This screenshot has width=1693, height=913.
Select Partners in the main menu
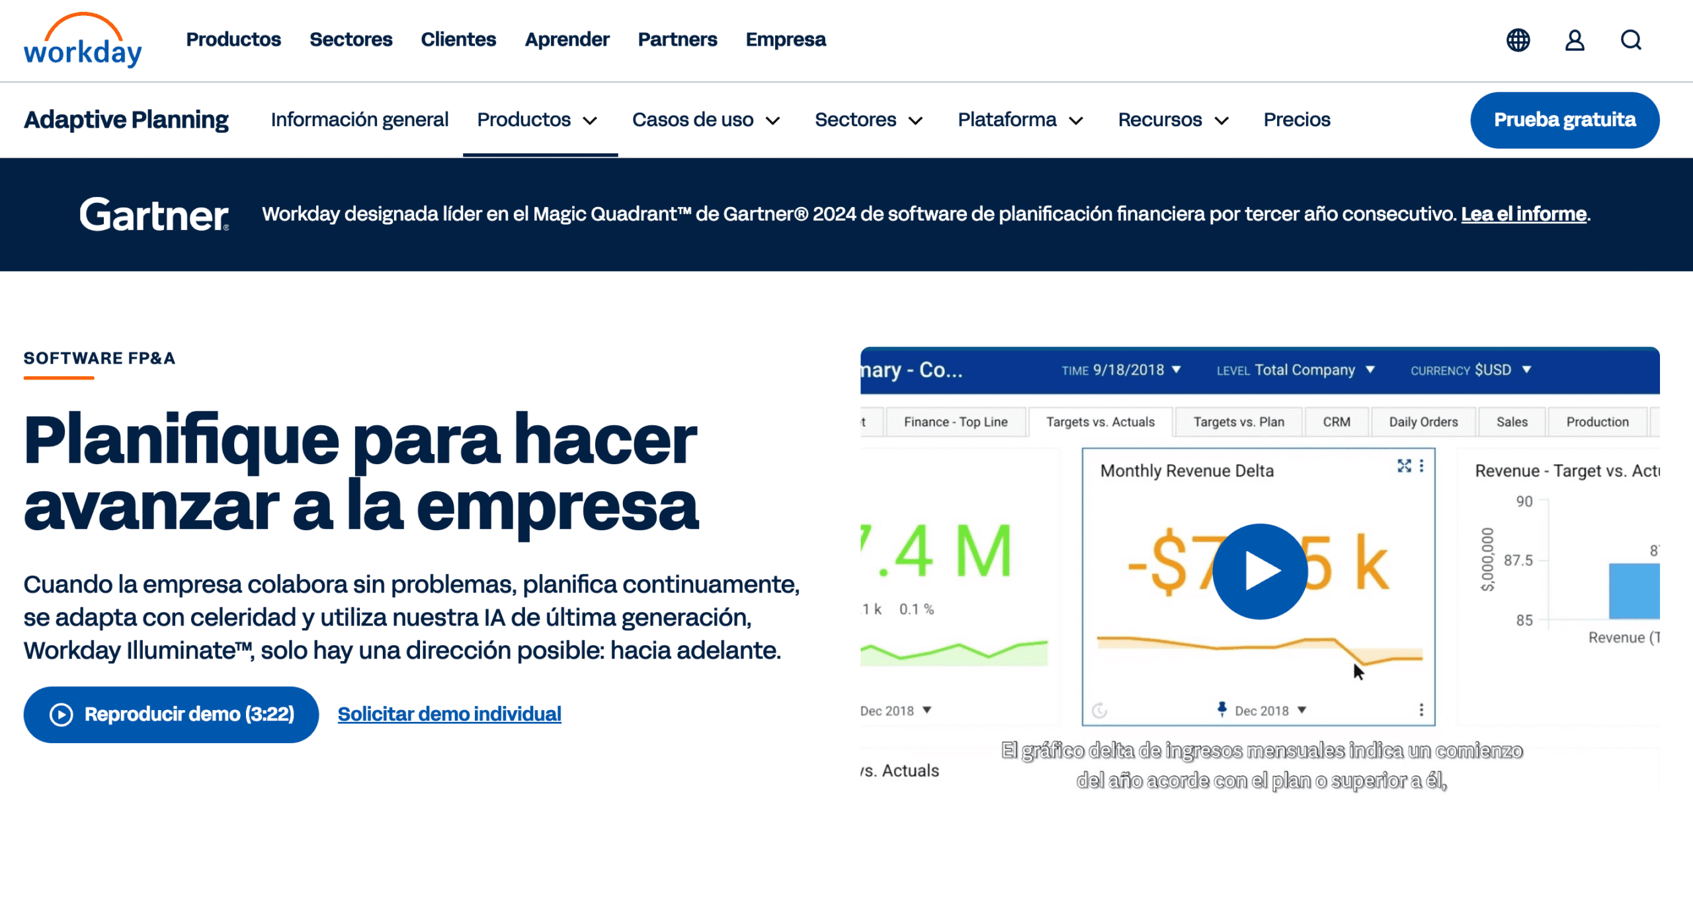(677, 40)
